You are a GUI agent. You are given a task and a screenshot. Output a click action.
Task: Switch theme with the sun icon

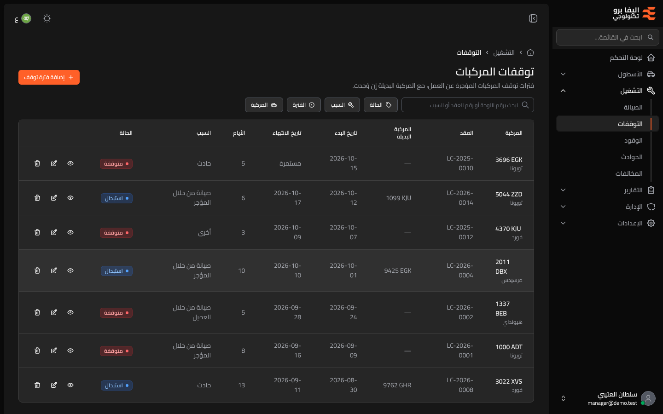(x=47, y=18)
